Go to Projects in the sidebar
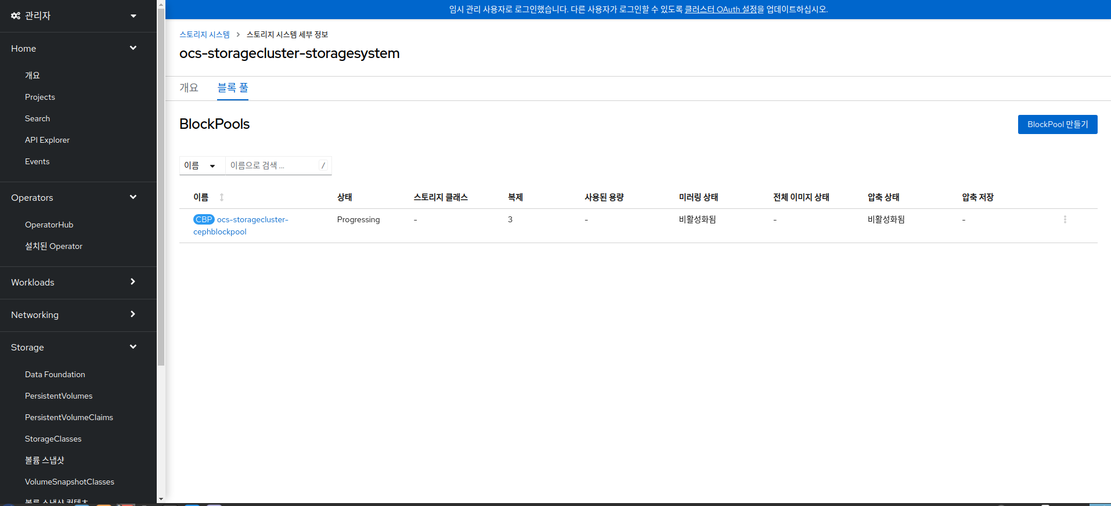Image resolution: width=1111 pixels, height=506 pixels. click(40, 97)
